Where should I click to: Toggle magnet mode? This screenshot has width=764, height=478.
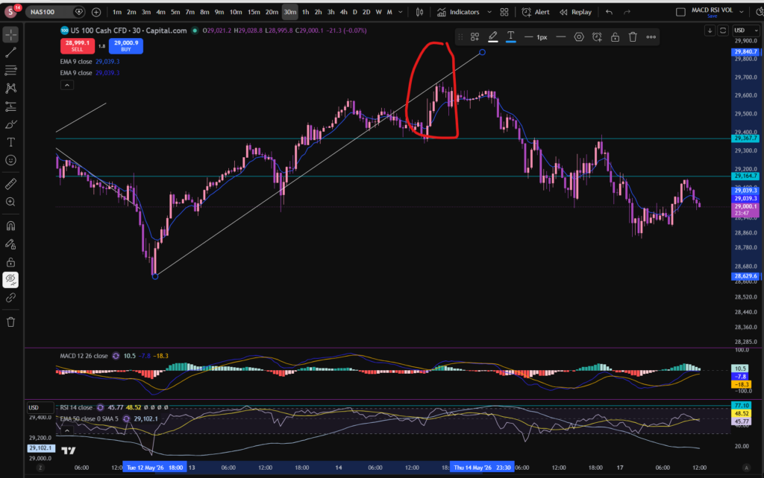[x=10, y=226]
